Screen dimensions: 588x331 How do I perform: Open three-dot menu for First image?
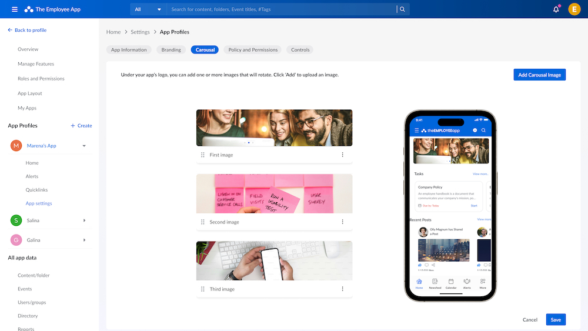(342, 155)
